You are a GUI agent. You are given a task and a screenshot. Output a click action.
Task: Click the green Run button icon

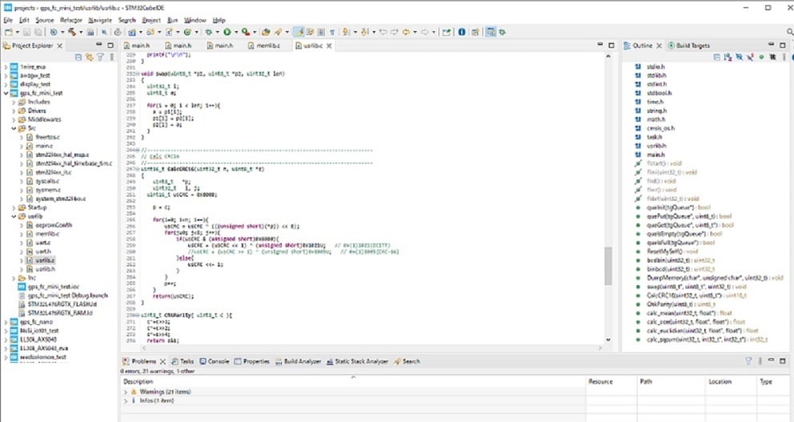point(227,32)
